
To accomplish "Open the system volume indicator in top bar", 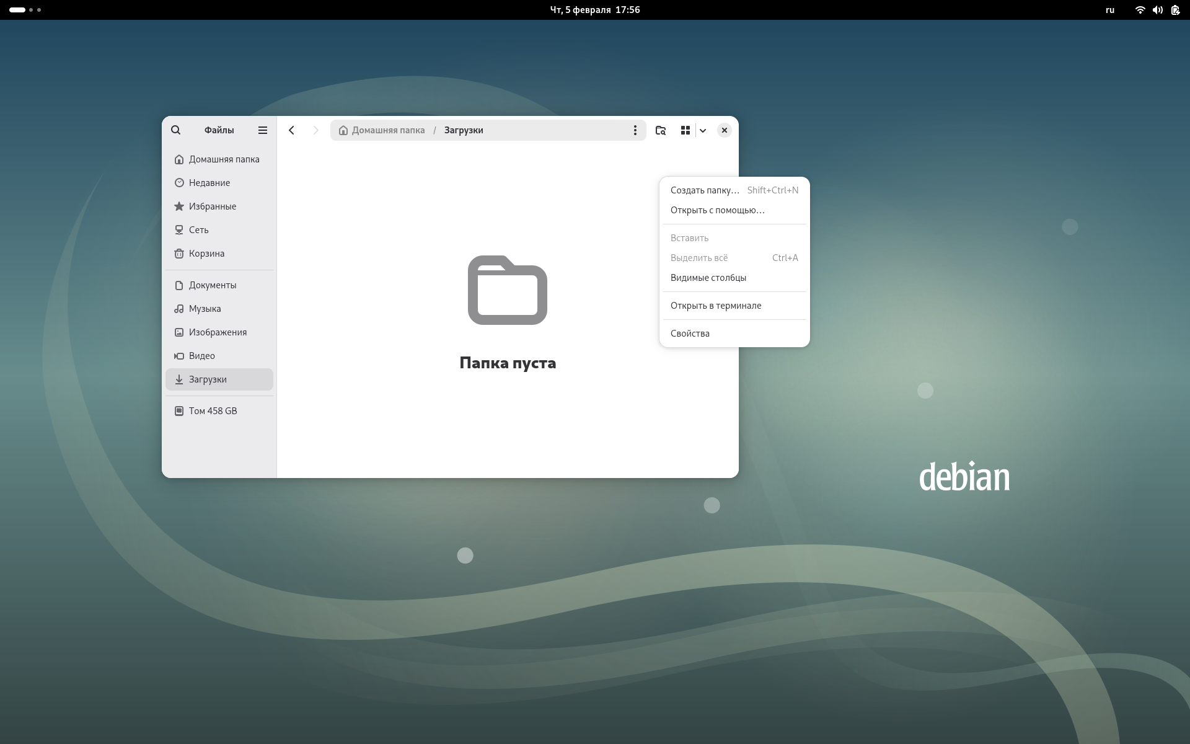I will [1157, 10].
